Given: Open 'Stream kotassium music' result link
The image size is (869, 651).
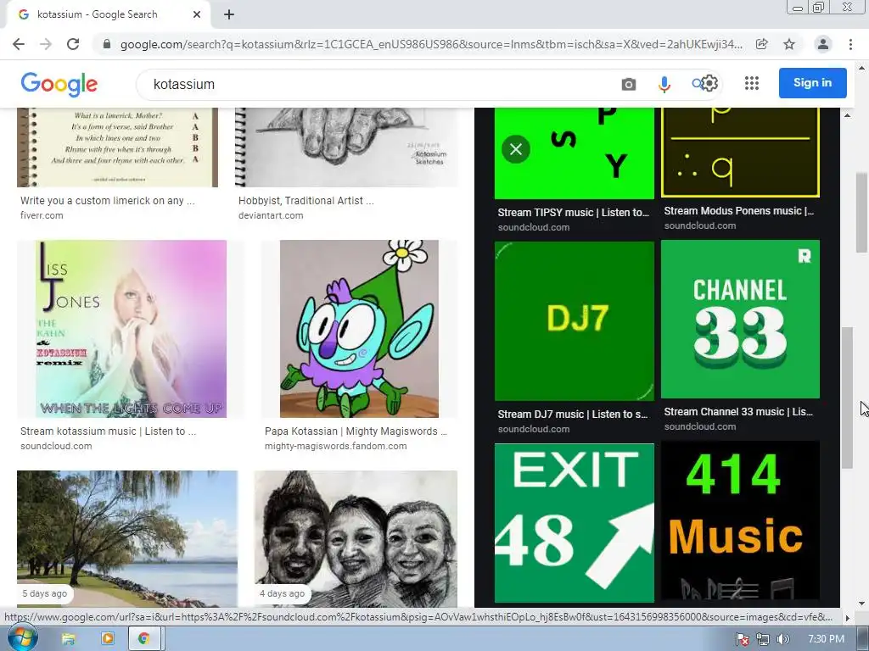Looking at the screenshot, I should point(108,431).
